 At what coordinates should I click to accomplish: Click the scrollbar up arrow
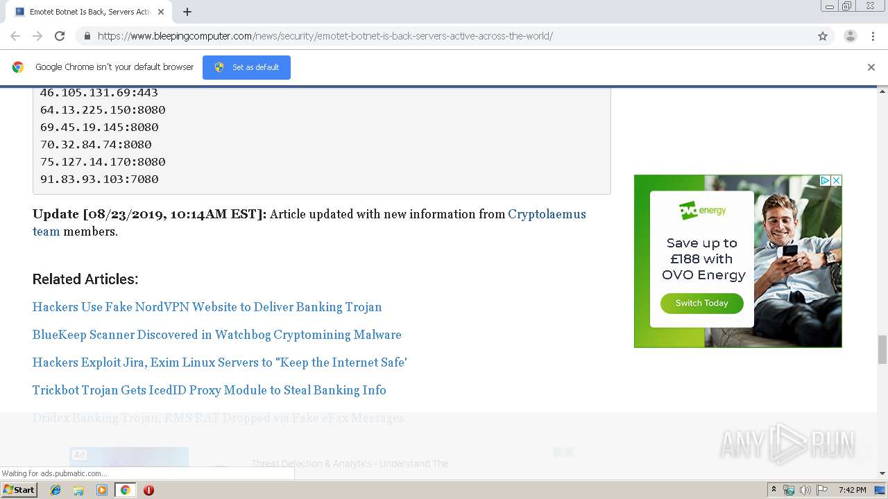882,91
